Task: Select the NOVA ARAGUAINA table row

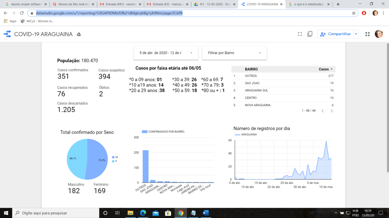Action: coord(283,105)
